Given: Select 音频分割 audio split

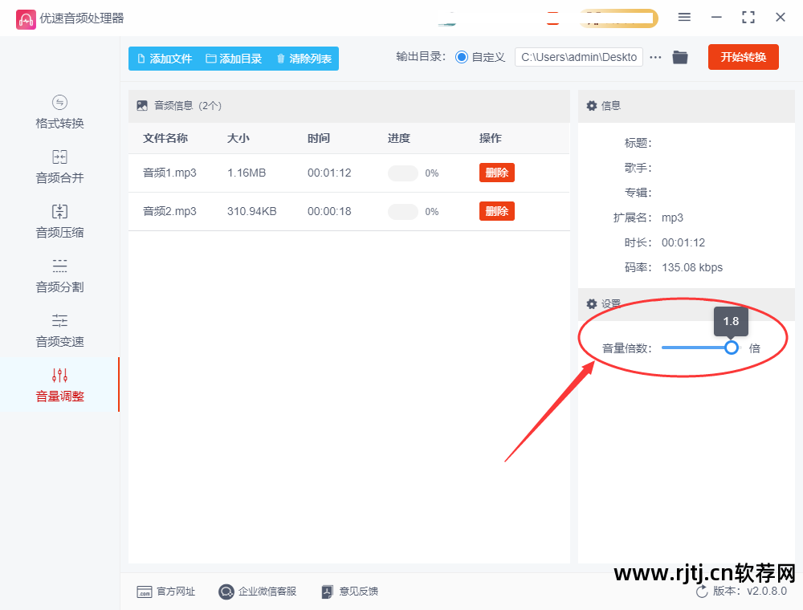Looking at the screenshot, I should (59, 276).
